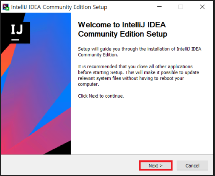This screenshot has width=215, height=176.
Task: Click the gray footer bar left of Next
Action: (x=69, y=165)
